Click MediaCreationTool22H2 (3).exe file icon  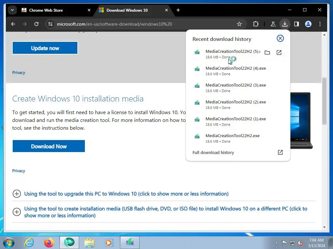pyautogui.click(x=197, y=86)
